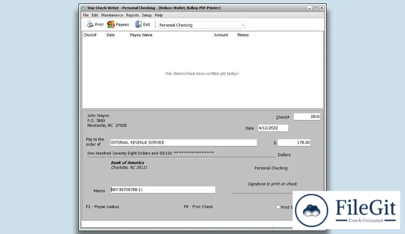405x234 pixels.
Task: Click the Personal Checking label on the check
Action: 271,168
